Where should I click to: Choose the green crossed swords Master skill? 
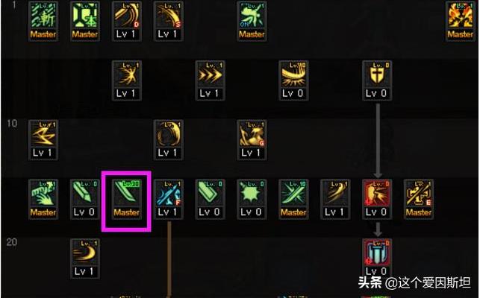coord(293,199)
